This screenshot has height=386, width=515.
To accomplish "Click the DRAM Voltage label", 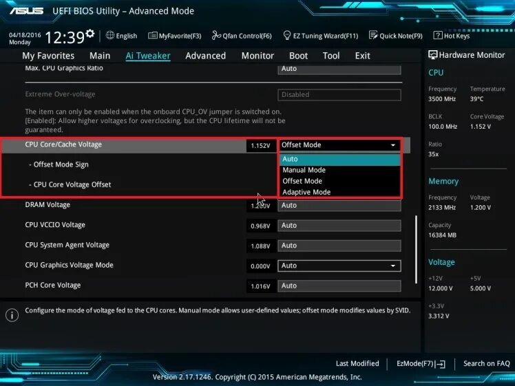I will [48, 205].
